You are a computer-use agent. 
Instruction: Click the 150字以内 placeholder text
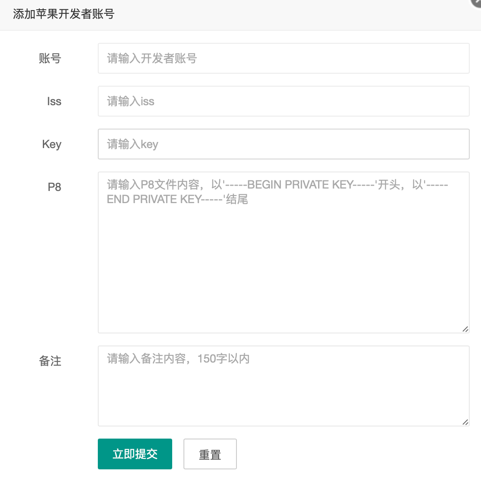pos(224,358)
